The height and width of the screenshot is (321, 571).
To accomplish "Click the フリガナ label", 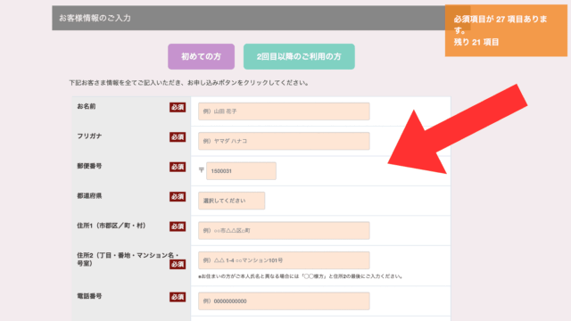I will 89,136.
